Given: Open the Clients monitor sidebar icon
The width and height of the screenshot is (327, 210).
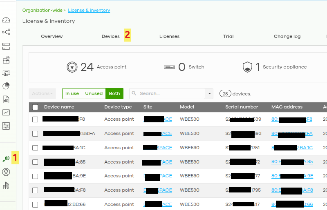Looking at the screenshot, I should point(6,73).
